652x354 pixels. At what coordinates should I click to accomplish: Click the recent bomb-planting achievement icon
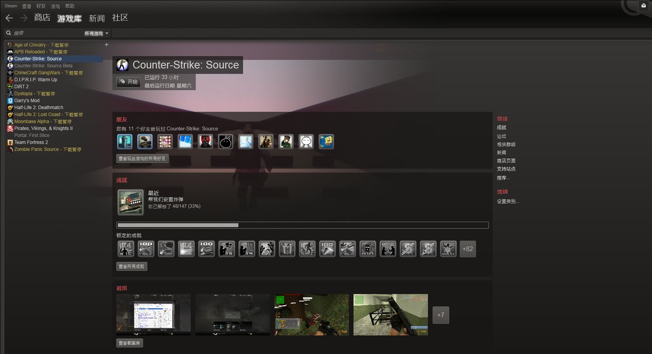click(130, 202)
